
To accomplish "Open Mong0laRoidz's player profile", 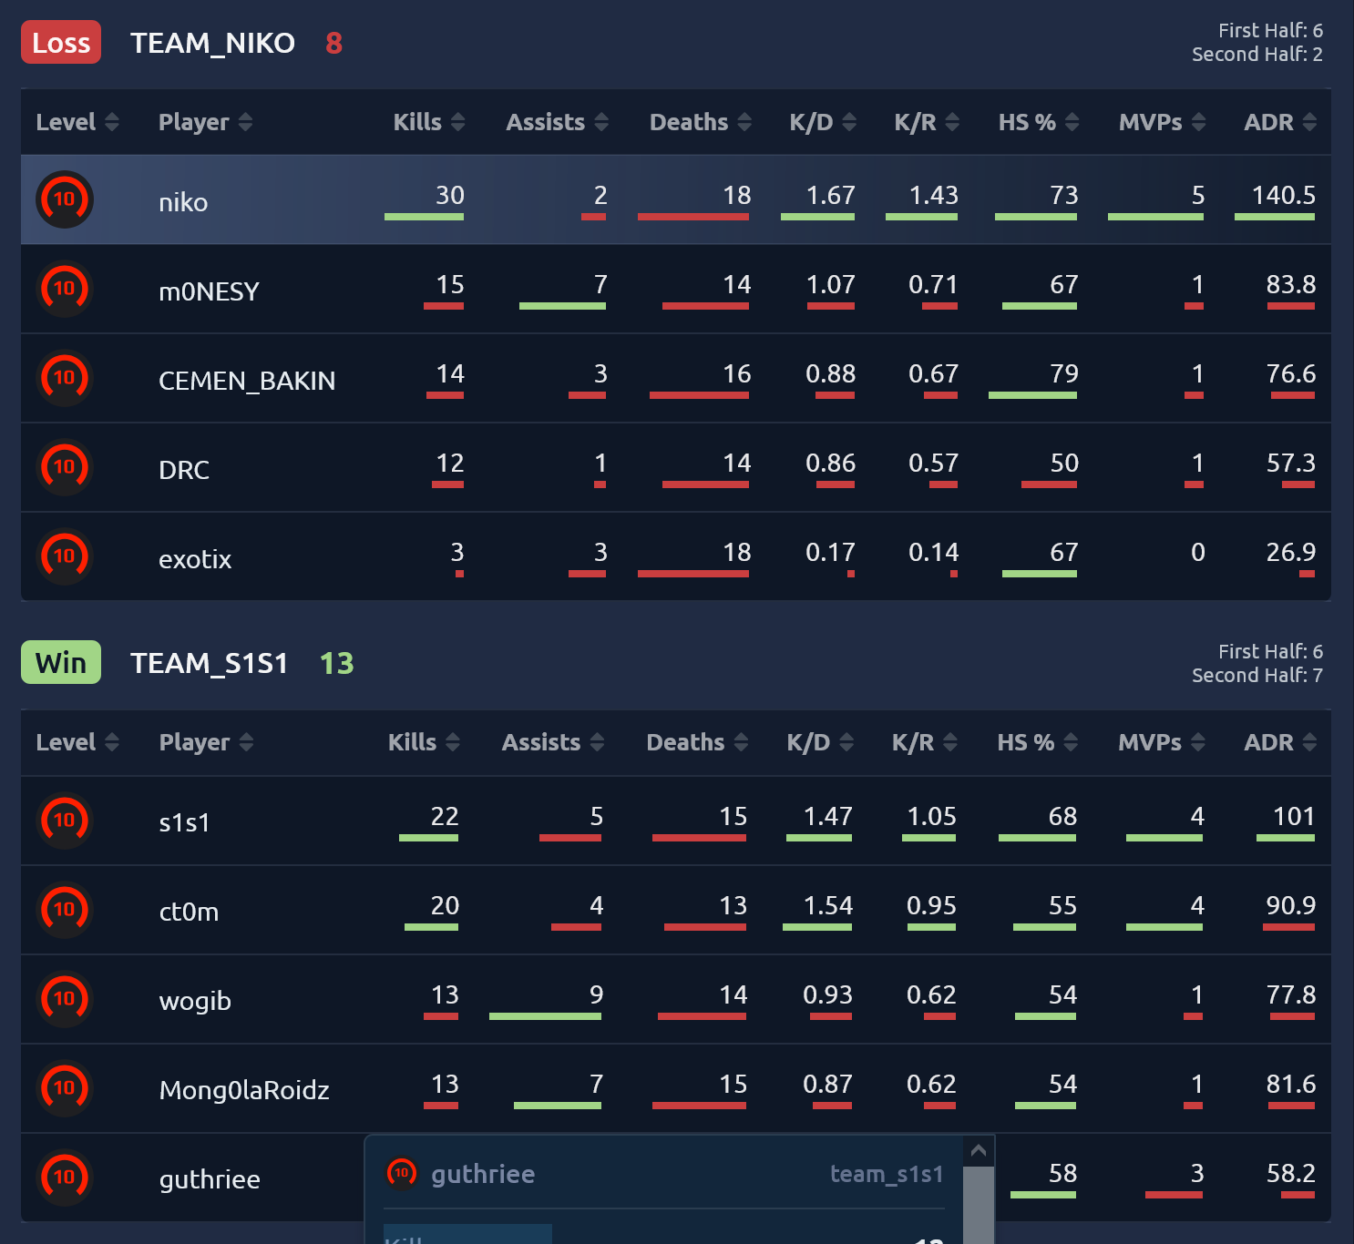I will (x=244, y=1091).
